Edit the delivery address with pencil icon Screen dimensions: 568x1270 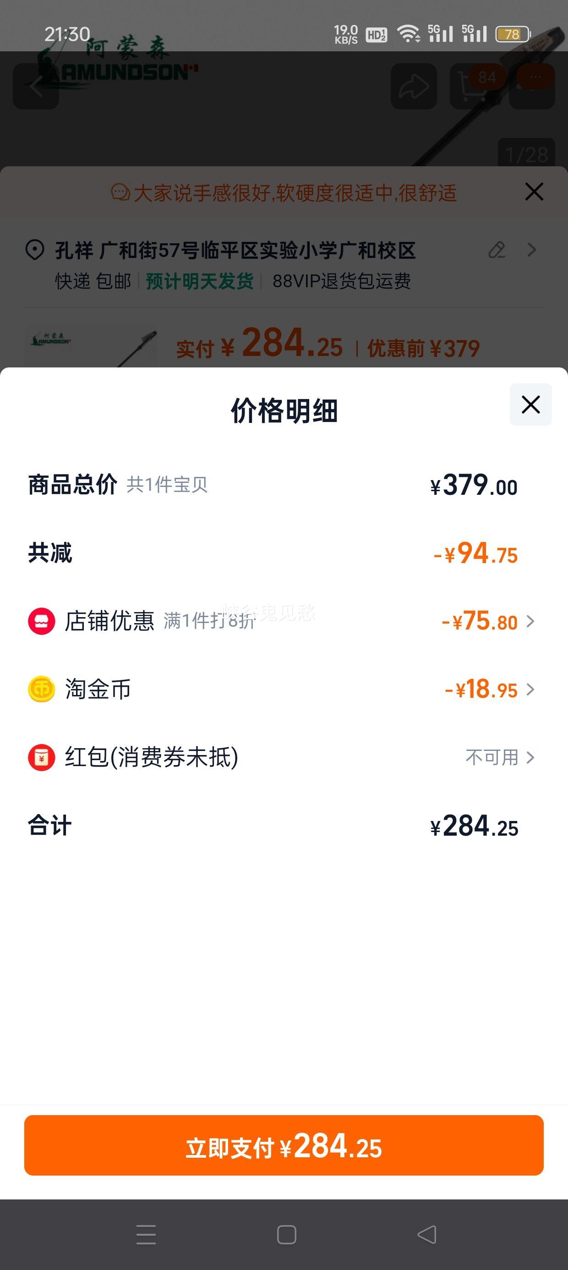click(x=497, y=250)
